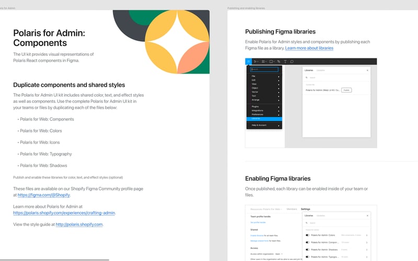Open the Preferences submenu
The image size is (418, 261).
[x=264, y=114]
